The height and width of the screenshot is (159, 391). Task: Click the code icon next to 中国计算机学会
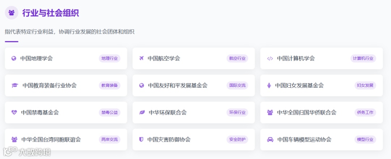[x=270, y=58]
